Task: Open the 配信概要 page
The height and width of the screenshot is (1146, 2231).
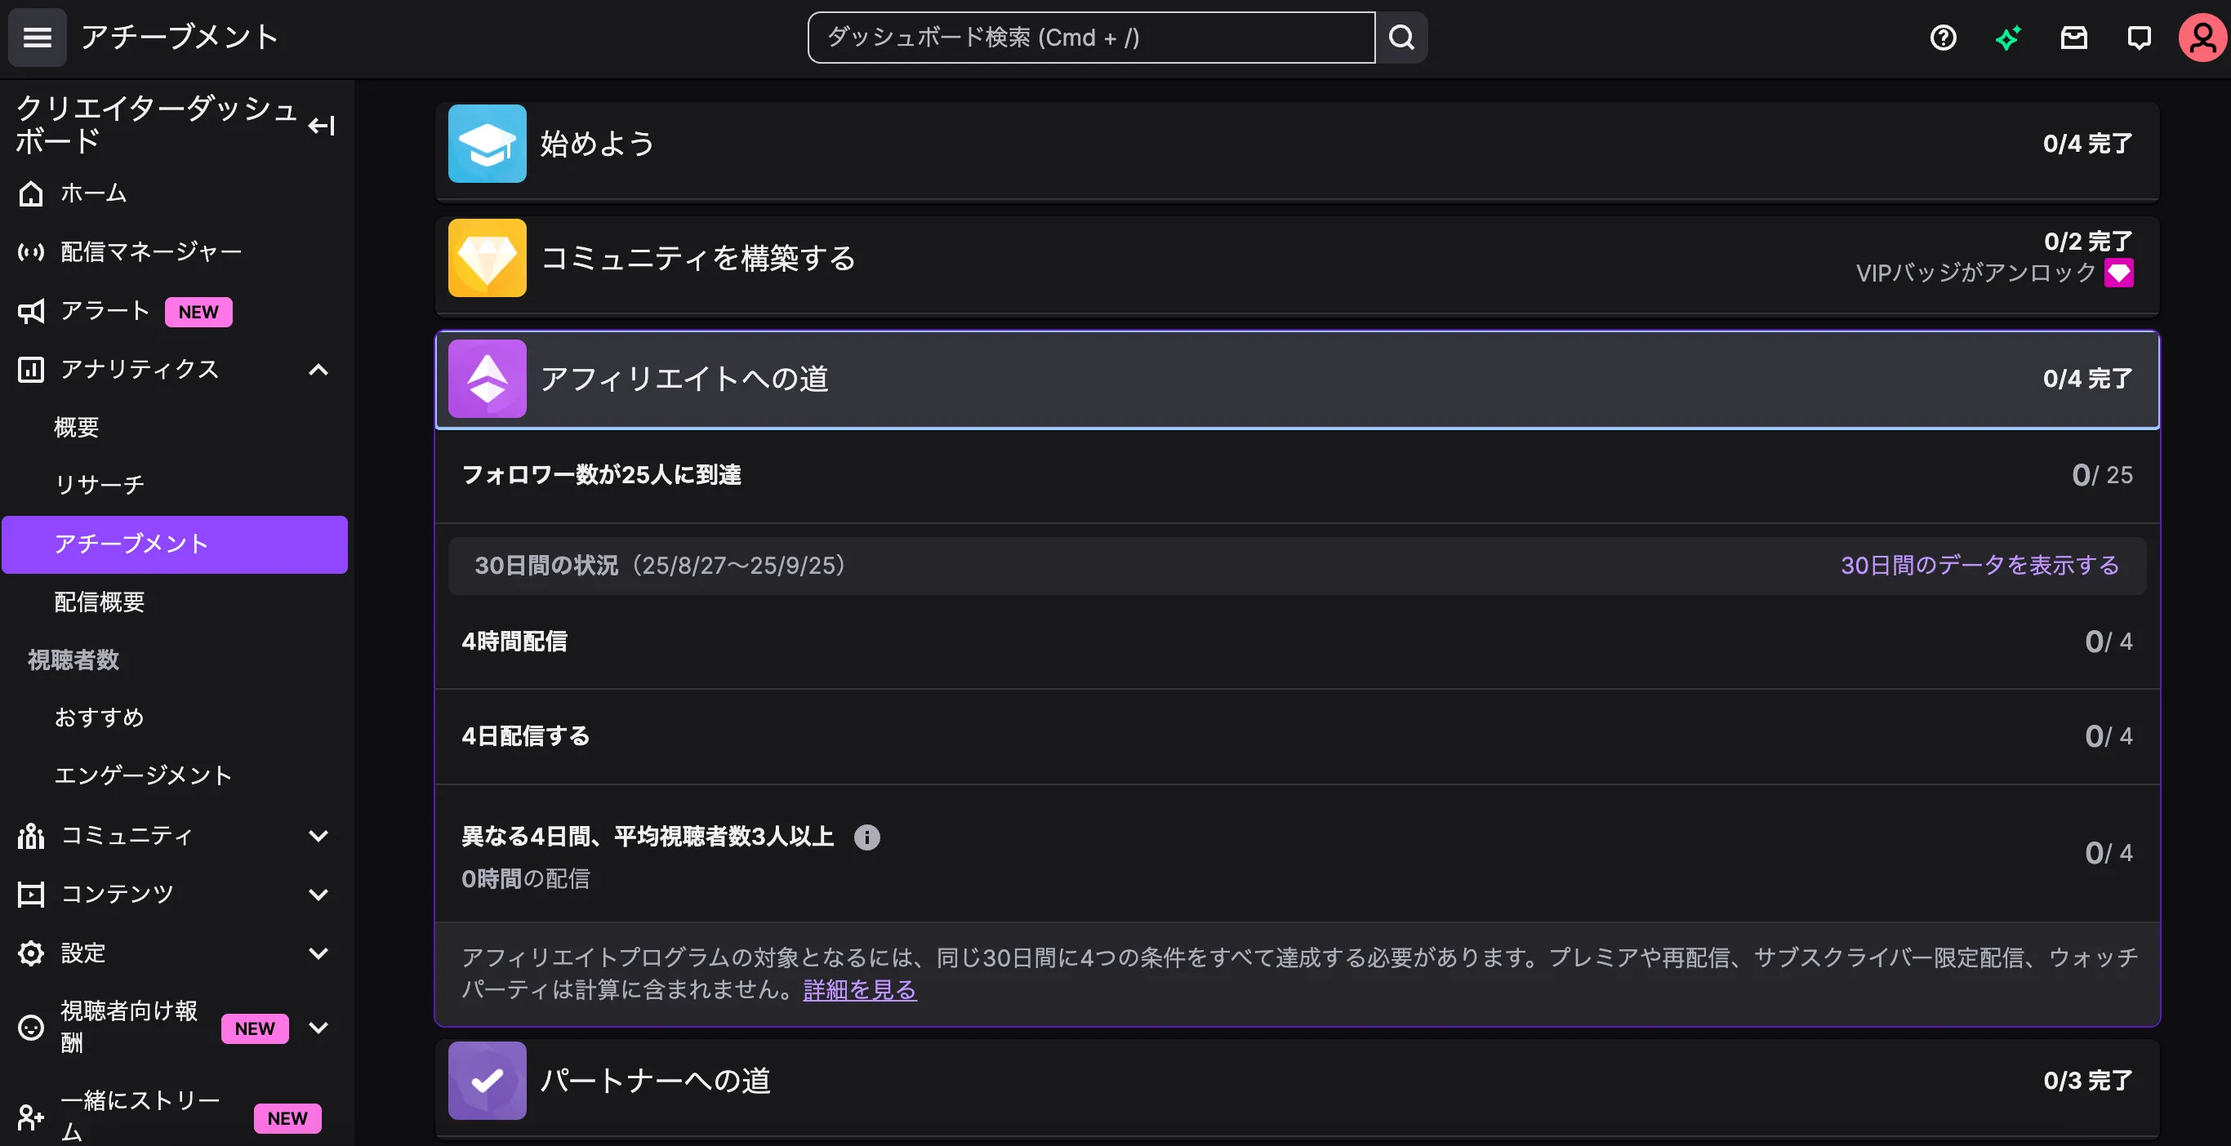Action: [x=99, y=602]
